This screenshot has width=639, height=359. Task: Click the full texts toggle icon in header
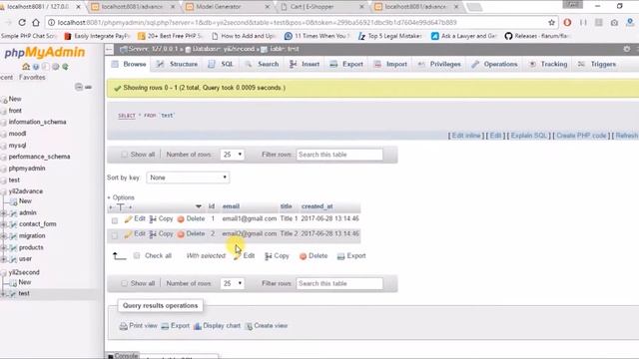[x=120, y=207]
